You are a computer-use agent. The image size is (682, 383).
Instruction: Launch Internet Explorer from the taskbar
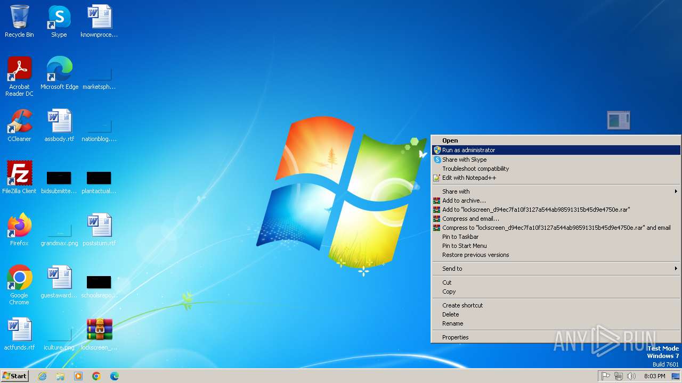[x=42, y=376]
